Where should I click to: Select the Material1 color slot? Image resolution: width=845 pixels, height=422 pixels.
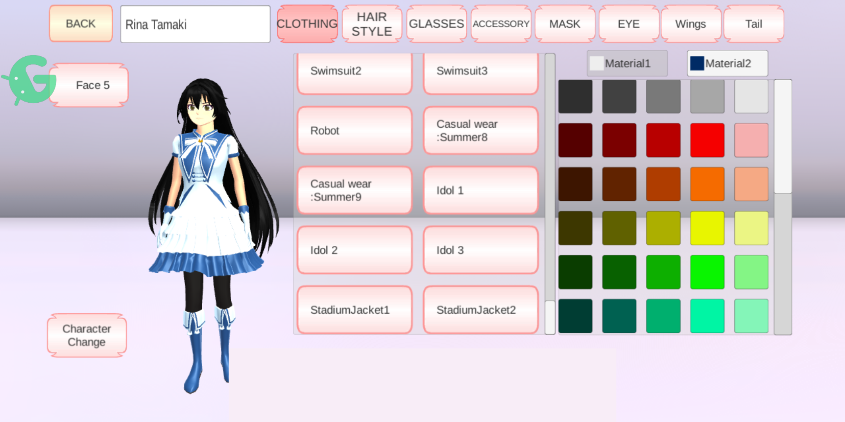coord(627,63)
